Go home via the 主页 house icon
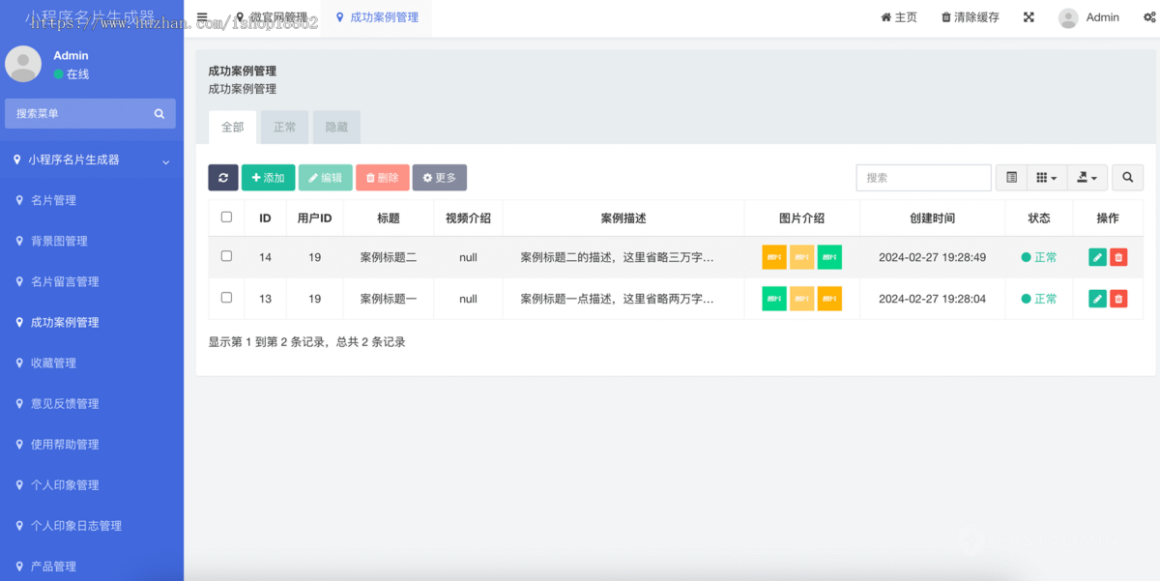Image resolution: width=1160 pixels, height=581 pixels. pyautogui.click(x=898, y=16)
